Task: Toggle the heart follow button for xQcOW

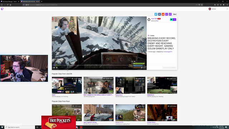Action: (x=171, y=19)
